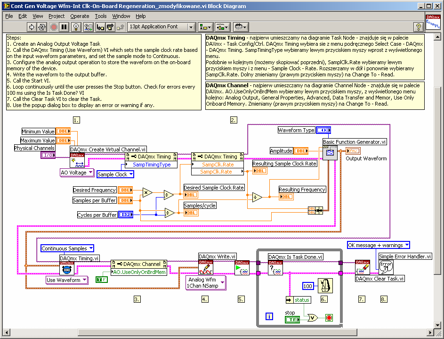Select the Or logic gate node
Screen dimensions: 444x339
click(x=313, y=318)
